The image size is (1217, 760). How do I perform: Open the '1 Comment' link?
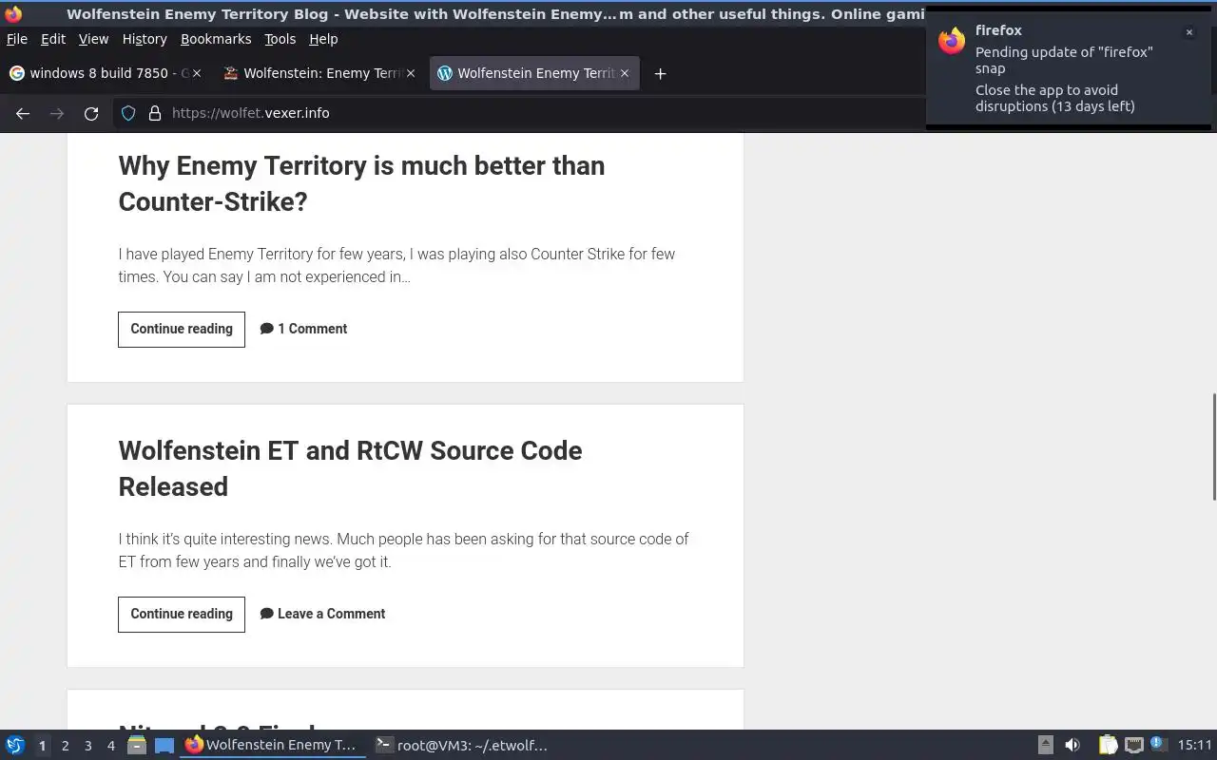[x=312, y=329]
